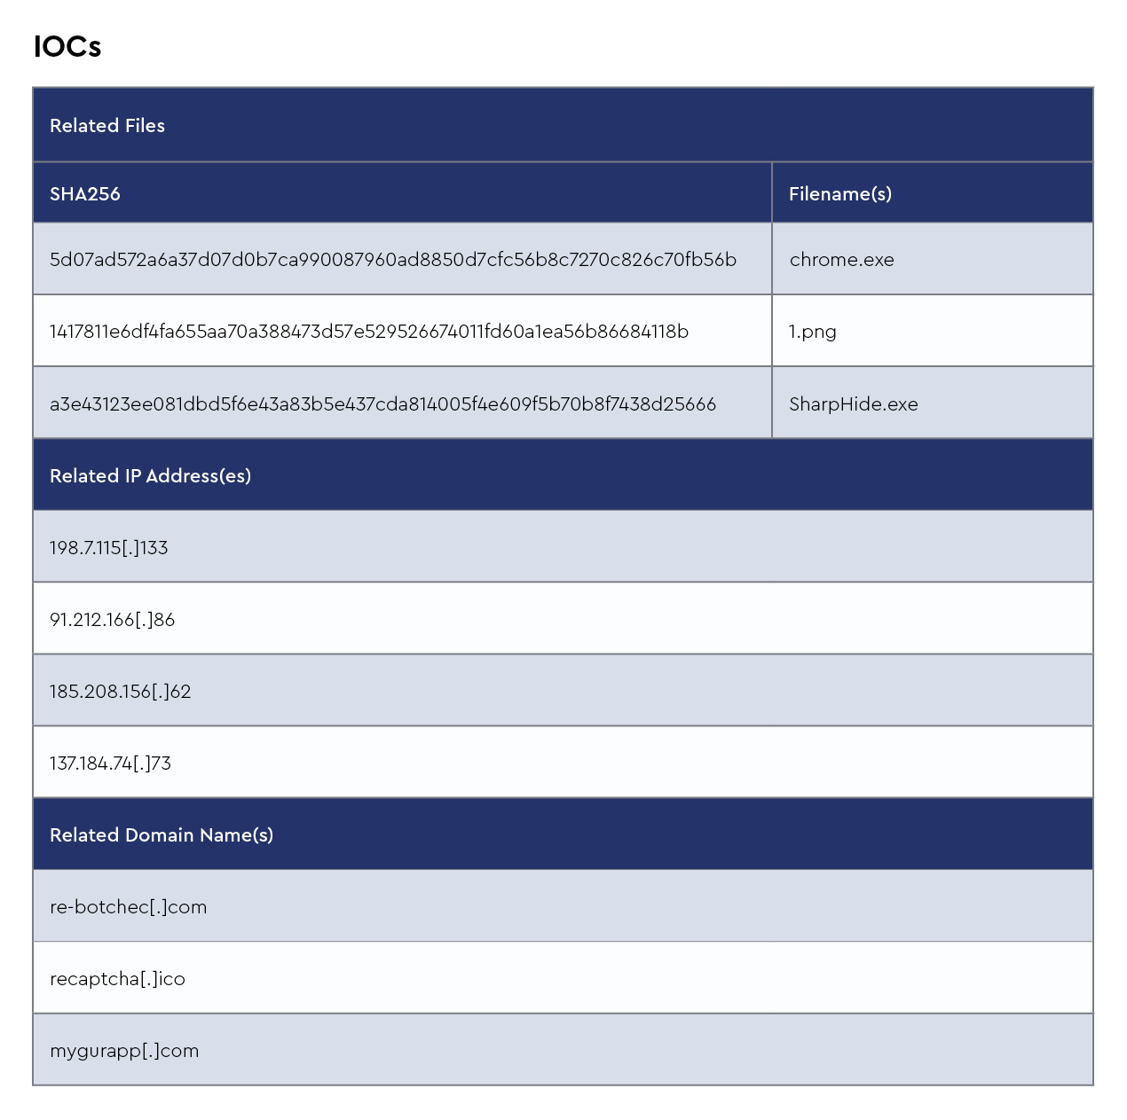Click the Related IP Address(es) section header
Image resolution: width=1127 pixels, height=1120 pixels.
(x=150, y=476)
